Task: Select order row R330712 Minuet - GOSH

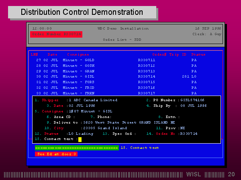Action: 116,66
